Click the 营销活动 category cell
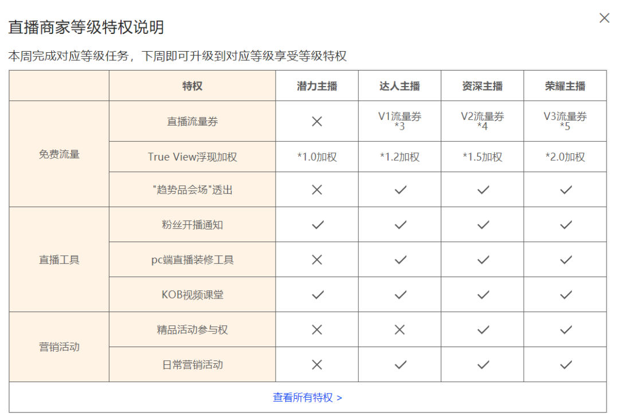 [59, 347]
